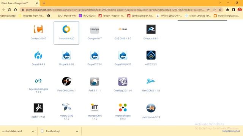Viewport: 243px width, 136px height.
Task: Open the MATERI LENGKAP bookmark
Action: [169, 16]
